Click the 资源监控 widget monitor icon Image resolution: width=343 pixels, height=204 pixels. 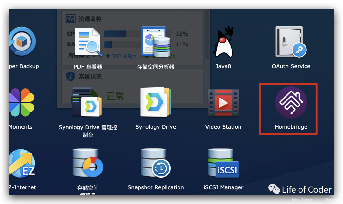71,19
